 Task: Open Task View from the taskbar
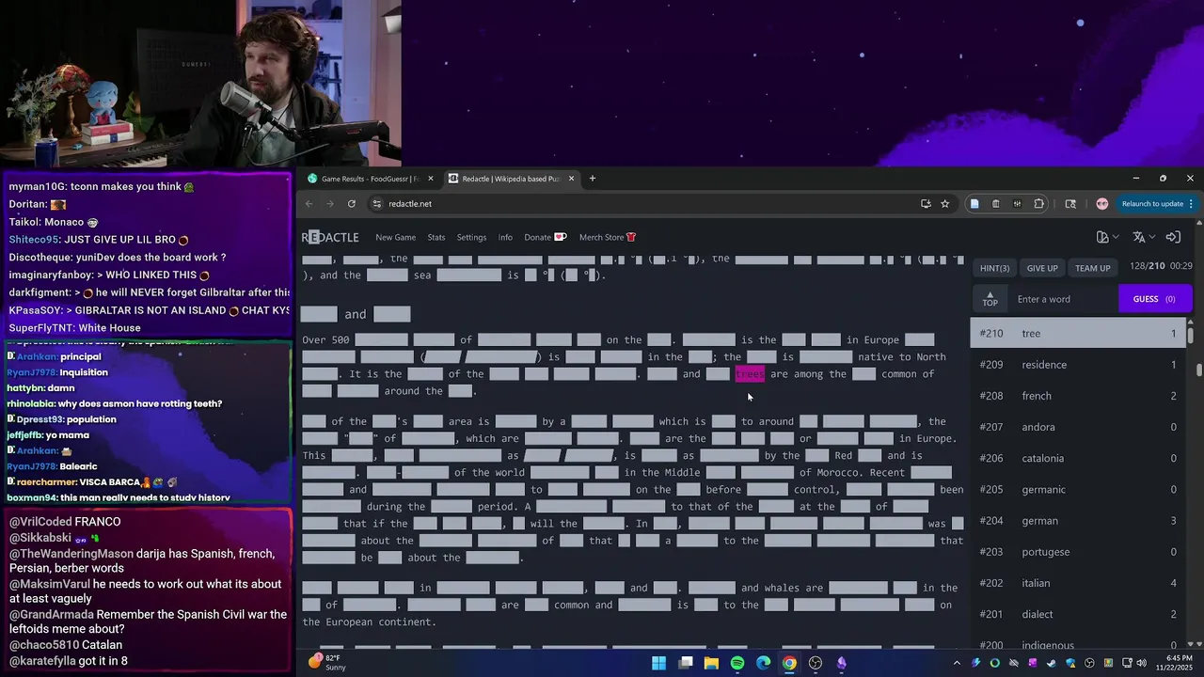click(686, 663)
